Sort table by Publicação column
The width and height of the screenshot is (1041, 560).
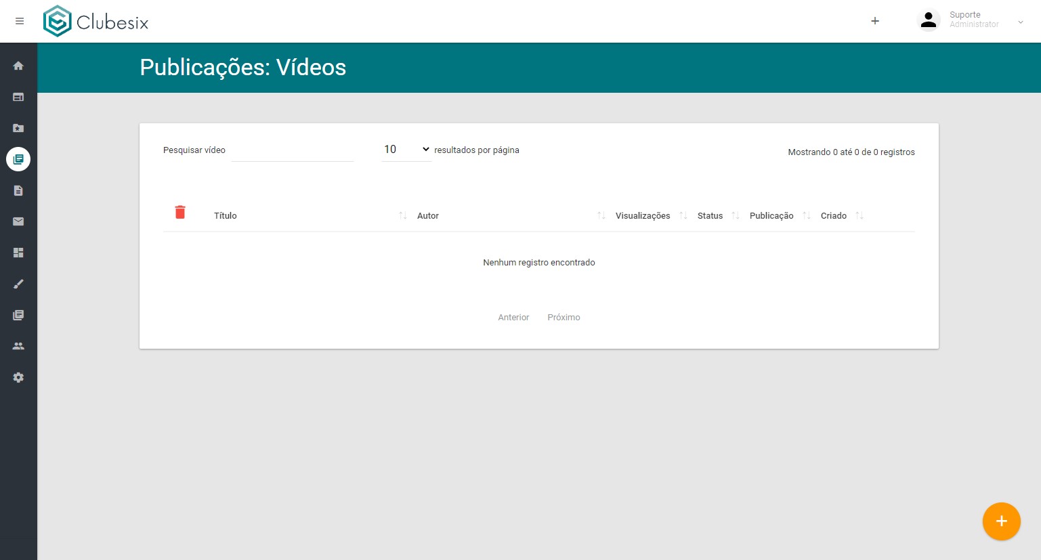point(771,216)
